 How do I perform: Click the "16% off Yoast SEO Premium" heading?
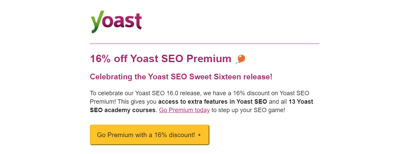tap(161, 59)
